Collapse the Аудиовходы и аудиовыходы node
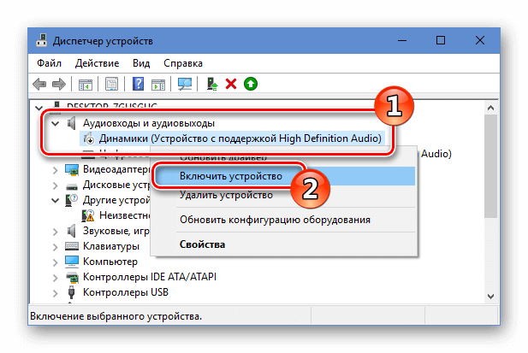Screen dimensions: 528x353 (x=56, y=124)
